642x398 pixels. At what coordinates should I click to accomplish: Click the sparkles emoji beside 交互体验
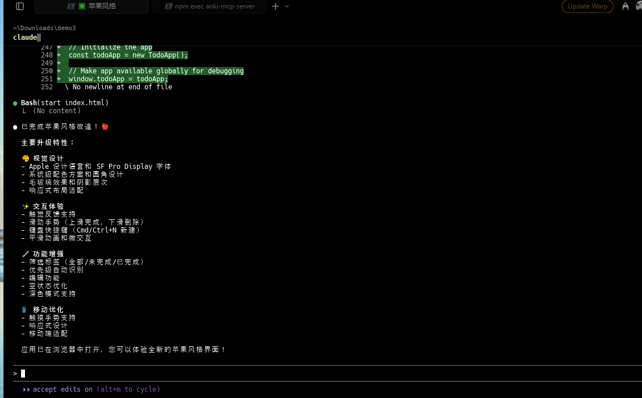point(26,206)
